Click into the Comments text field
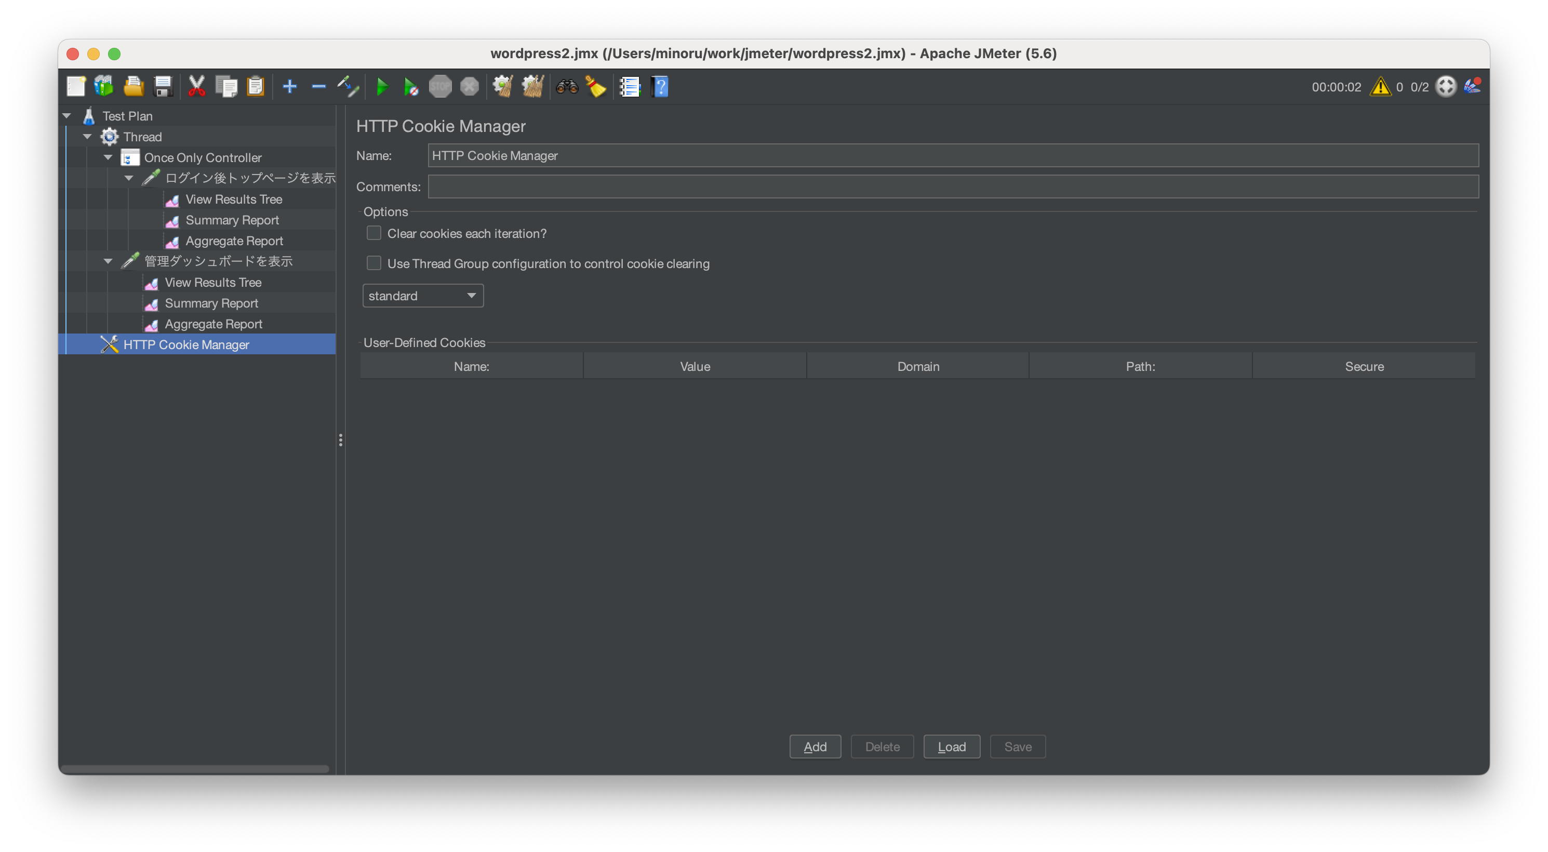Image resolution: width=1548 pixels, height=852 pixels. (953, 187)
